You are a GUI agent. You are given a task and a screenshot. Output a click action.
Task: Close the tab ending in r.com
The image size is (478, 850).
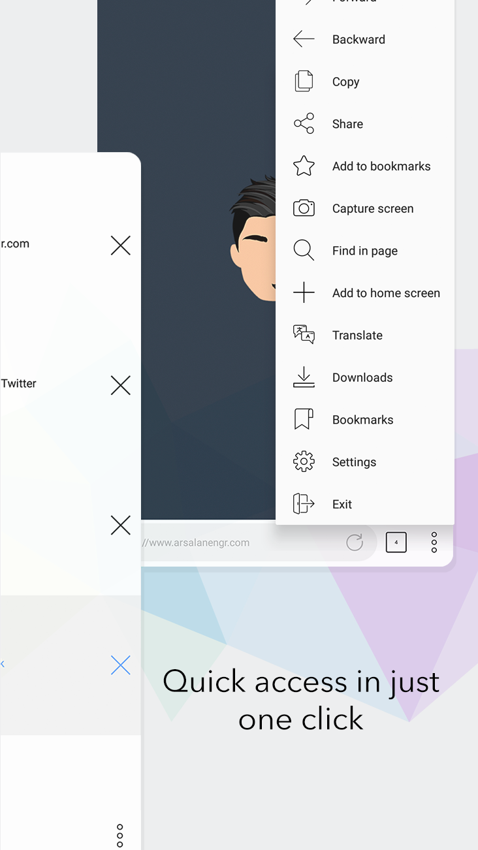120,245
